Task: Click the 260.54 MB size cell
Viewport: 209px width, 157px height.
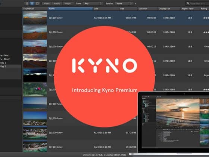Action: (x=131, y=18)
